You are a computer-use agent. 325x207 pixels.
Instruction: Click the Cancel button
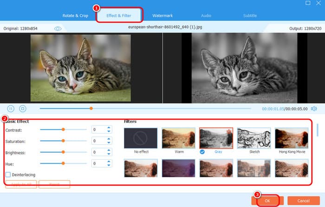click(304, 201)
